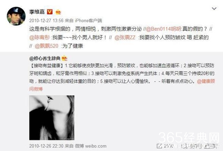Visit the @张震ZZ mention
The image size is (223, 151).
[x=125, y=38]
